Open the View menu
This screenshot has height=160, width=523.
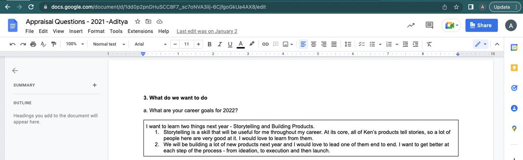tap(58, 31)
